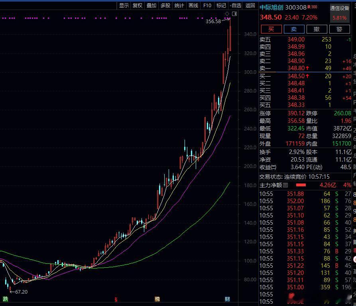Select the 画线 drawing tool

click(193, 6)
